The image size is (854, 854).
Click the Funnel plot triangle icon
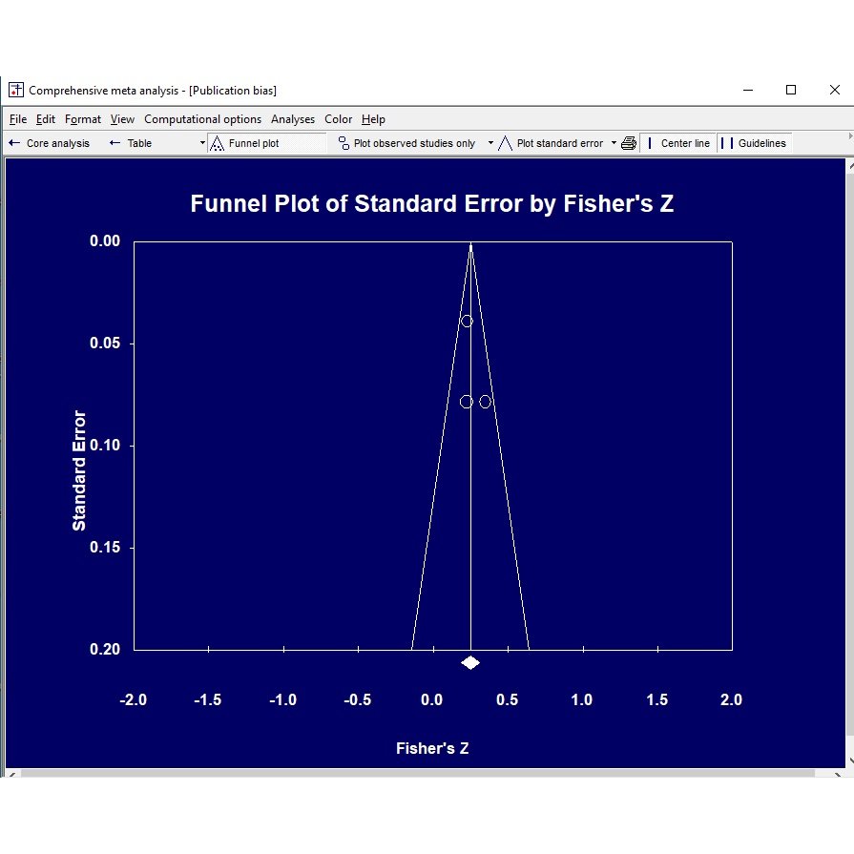click(x=217, y=143)
